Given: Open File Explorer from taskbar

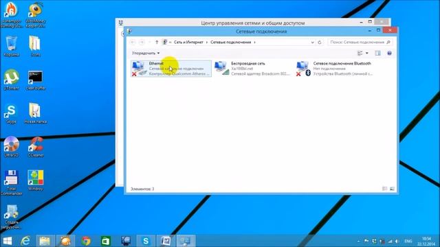Looking at the screenshot, I should tap(45, 241).
